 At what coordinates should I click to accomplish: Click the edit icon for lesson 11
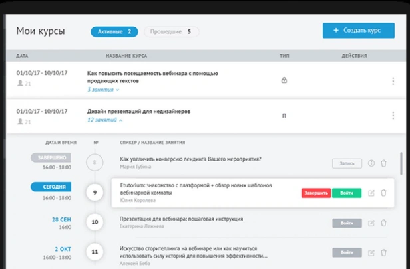[x=371, y=253]
